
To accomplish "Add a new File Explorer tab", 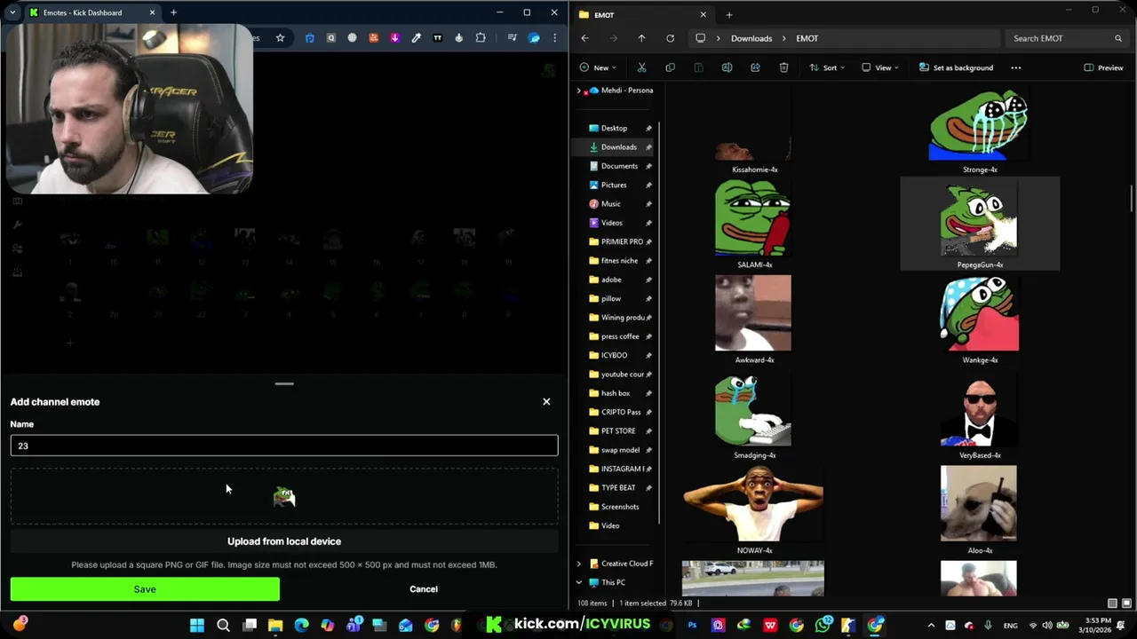I will pos(728,14).
